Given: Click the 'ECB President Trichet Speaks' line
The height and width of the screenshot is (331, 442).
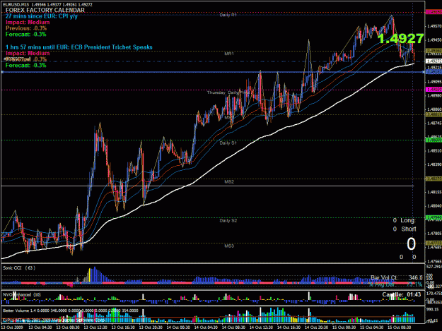Looking at the screenshot, I should click(x=79, y=47).
